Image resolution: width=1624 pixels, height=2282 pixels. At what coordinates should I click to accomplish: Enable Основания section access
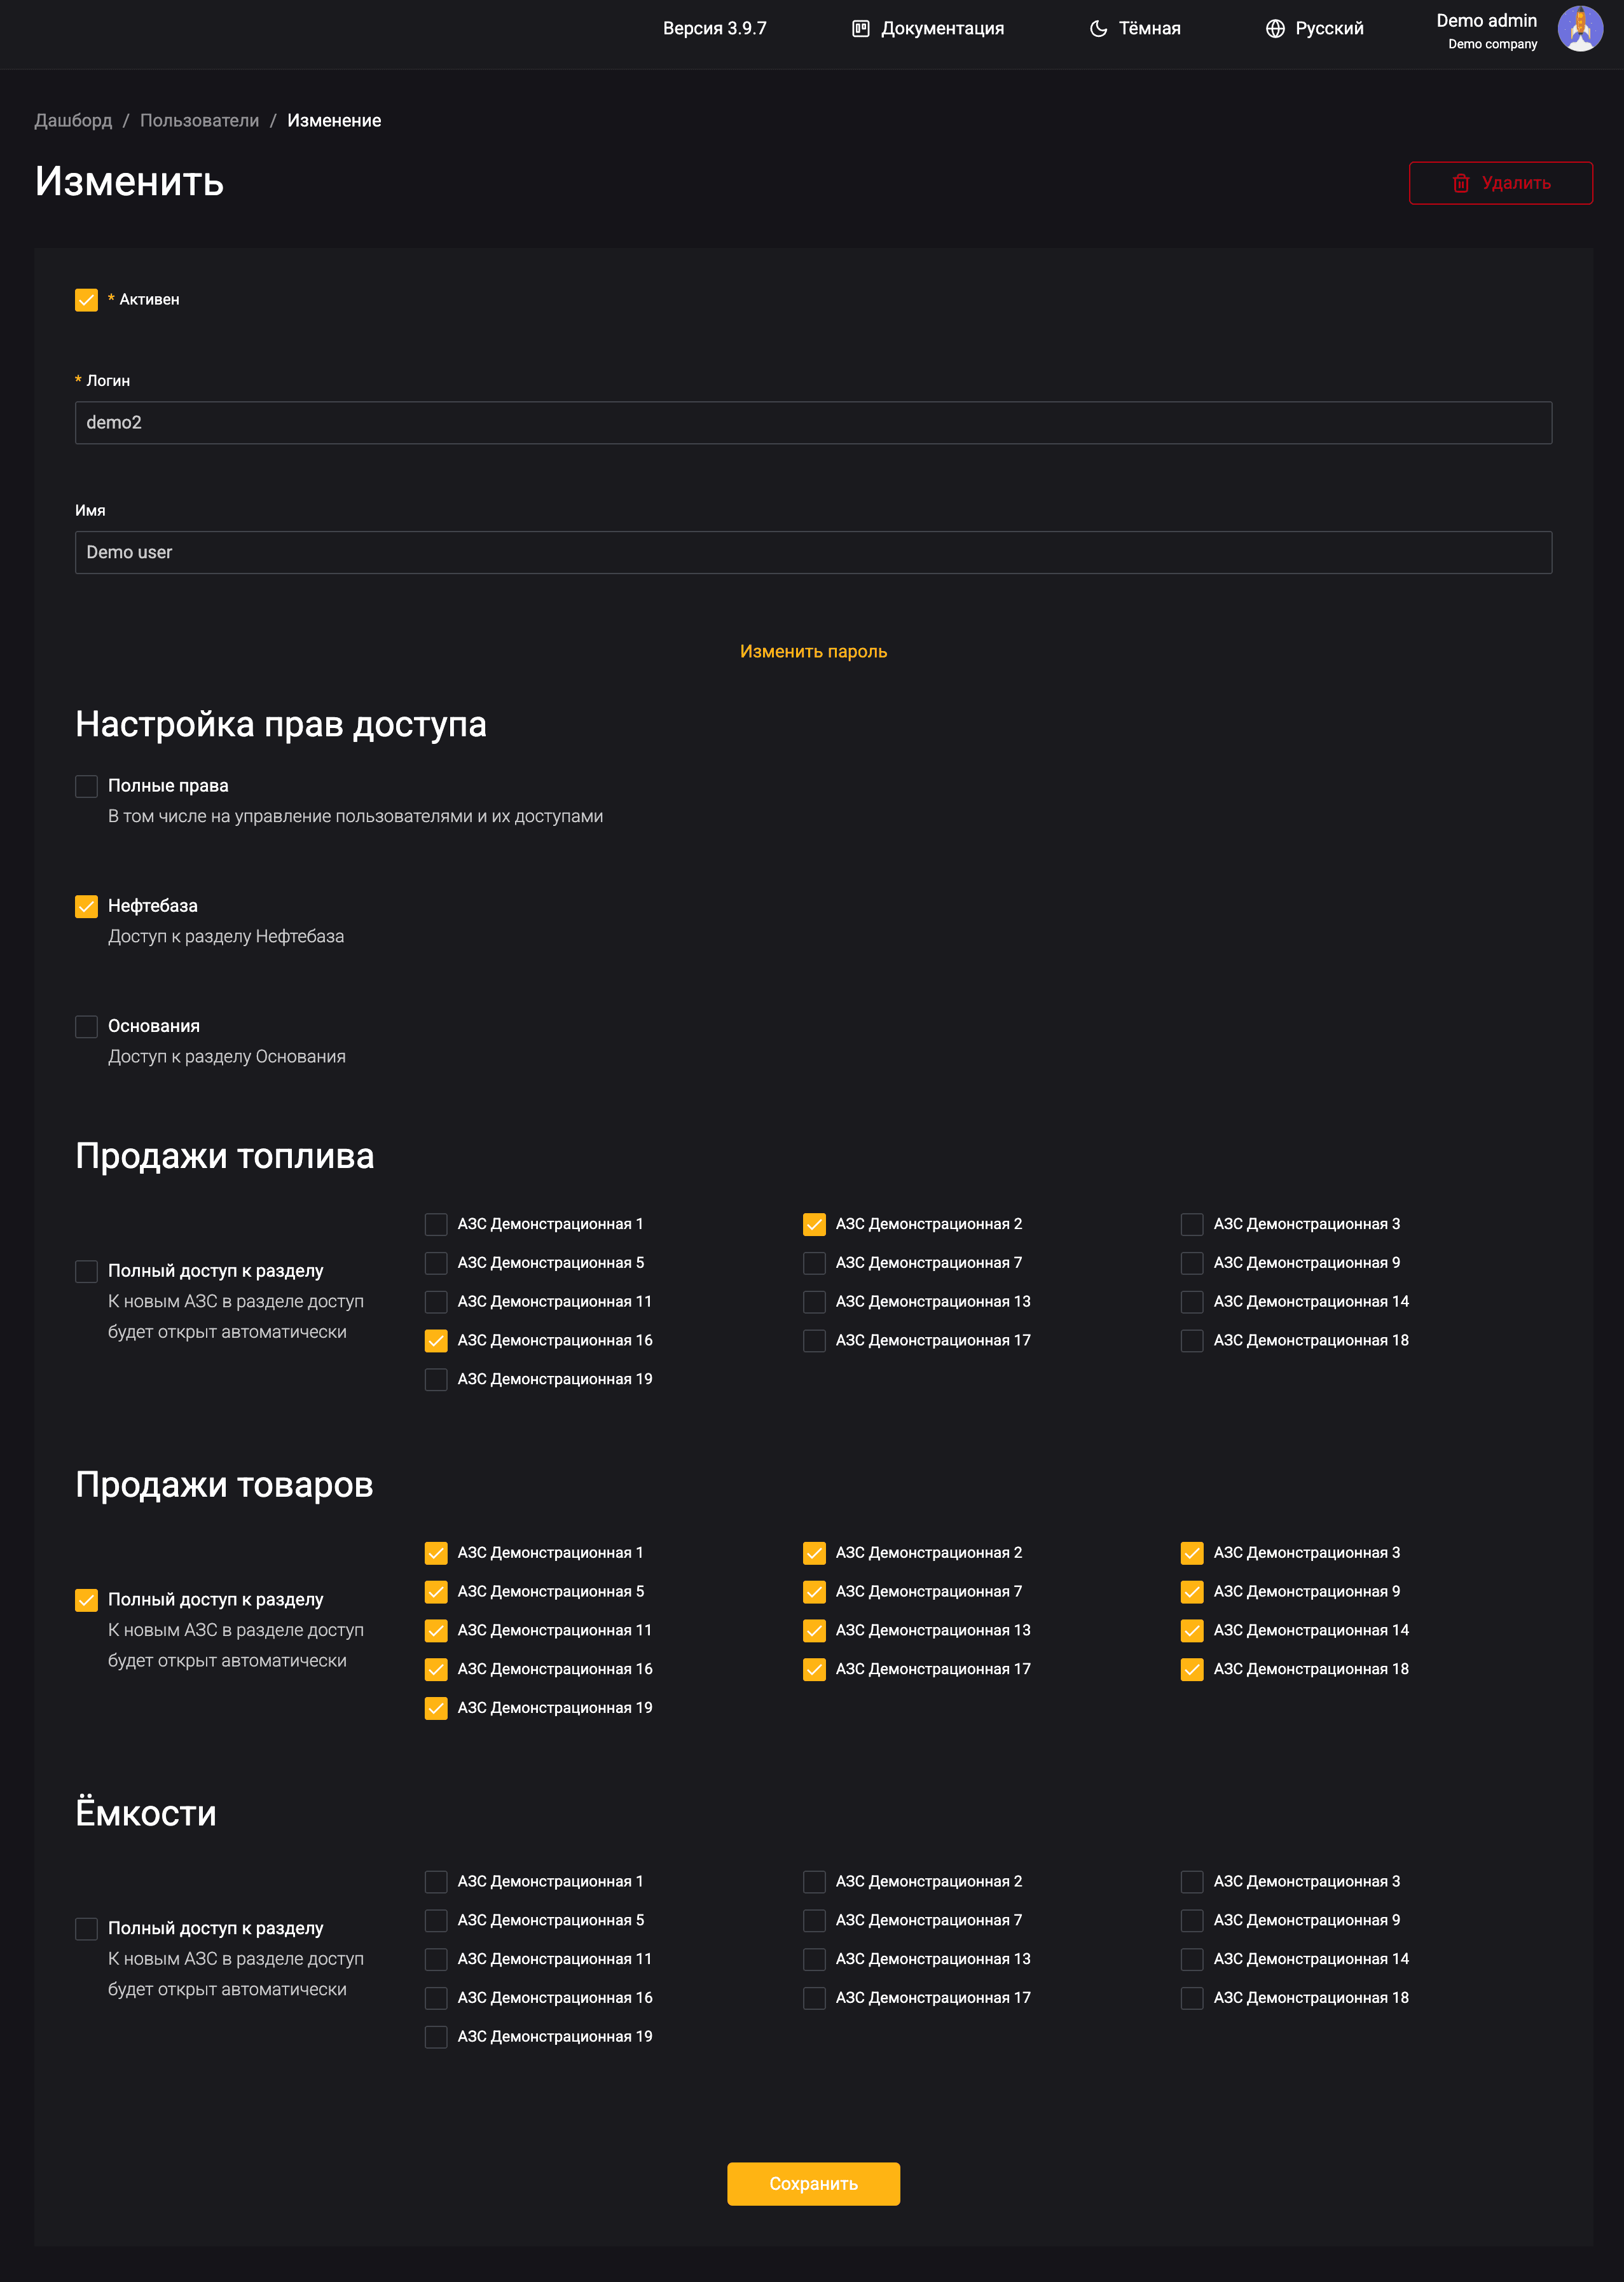coord(86,1026)
